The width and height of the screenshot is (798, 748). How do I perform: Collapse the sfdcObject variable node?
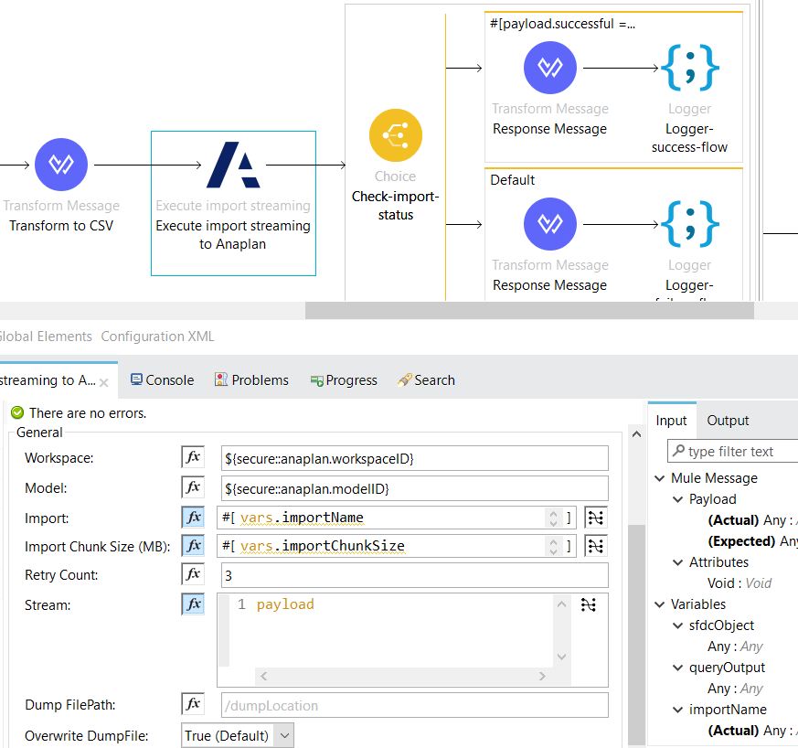point(678,625)
